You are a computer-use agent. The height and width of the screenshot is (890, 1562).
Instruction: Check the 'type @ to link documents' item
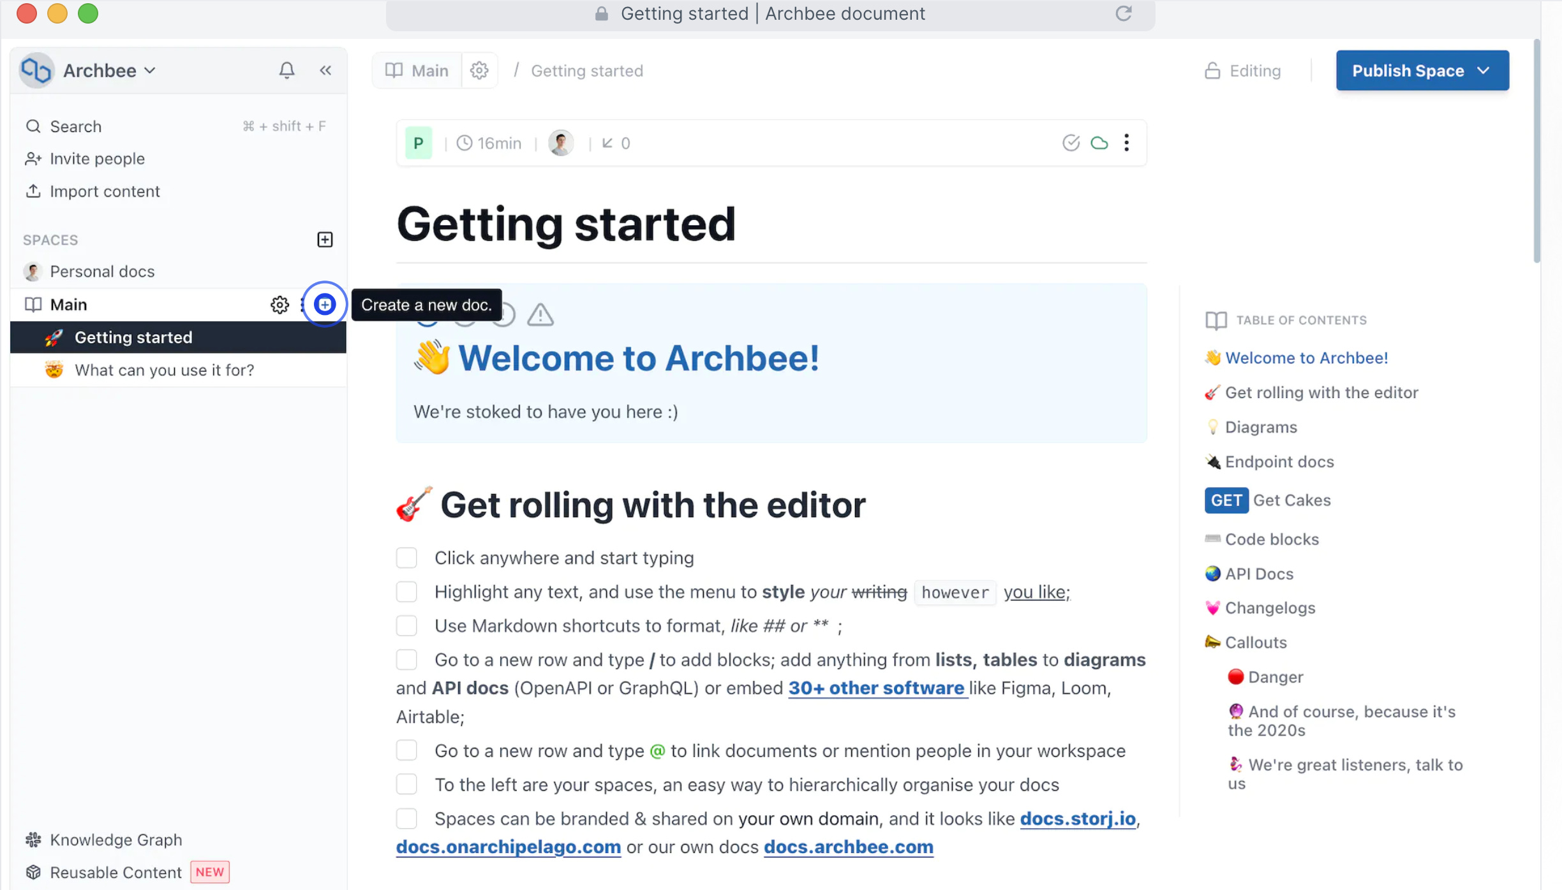[x=406, y=750]
